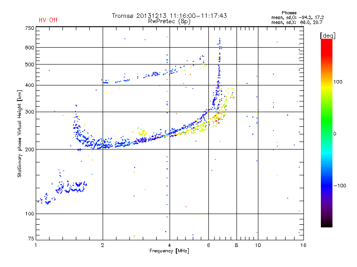Click the 300 tick label on the height axis
This screenshot has height=267, width=357.
point(29,112)
